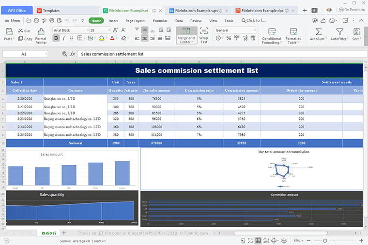The image size is (368, 245).
Task: Switch to FileInfo.com Example.wps document tab
Action: pos(196,10)
